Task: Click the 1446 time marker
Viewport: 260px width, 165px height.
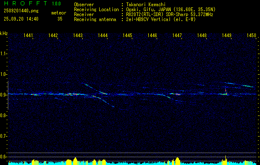Action: pyautogui.click(x=152, y=35)
